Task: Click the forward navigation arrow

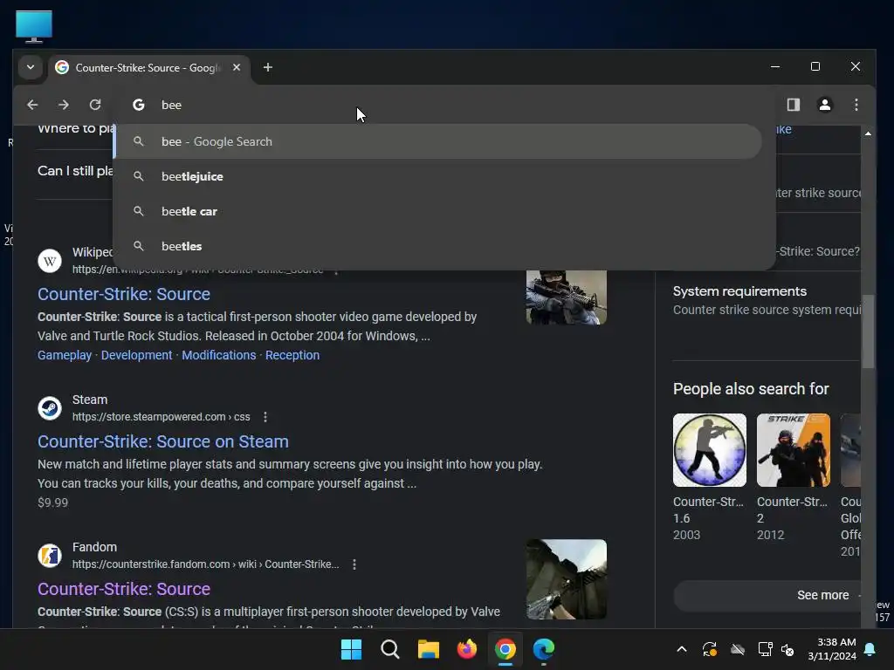Action: coord(63,105)
